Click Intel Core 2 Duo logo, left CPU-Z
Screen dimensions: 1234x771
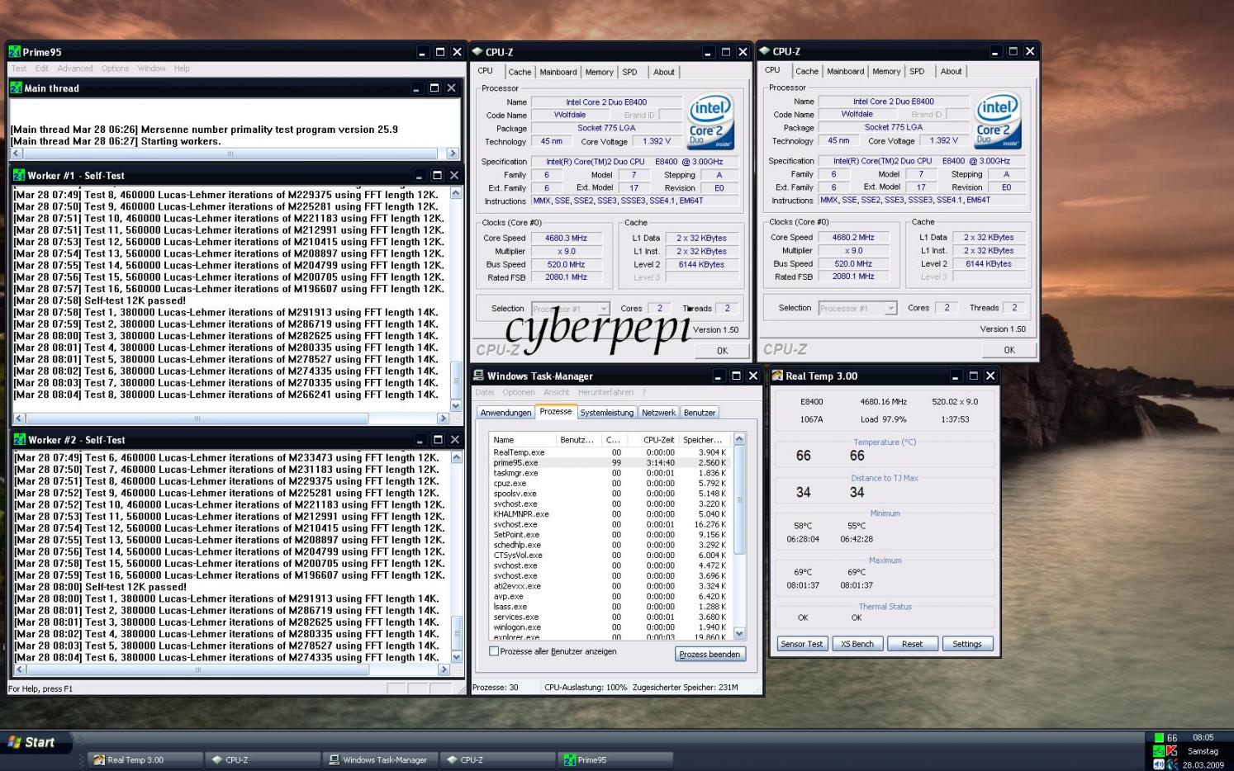pyautogui.click(x=710, y=122)
